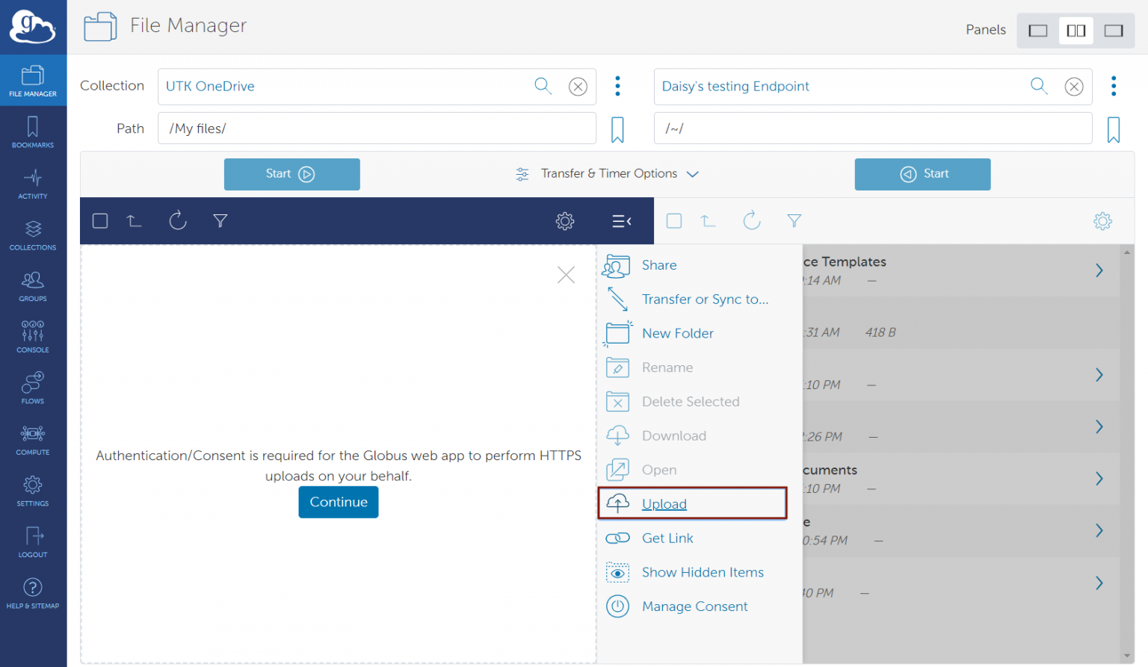Refresh the left panel file listing
Screen dimensions: 1148x667
click(x=177, y=220)
